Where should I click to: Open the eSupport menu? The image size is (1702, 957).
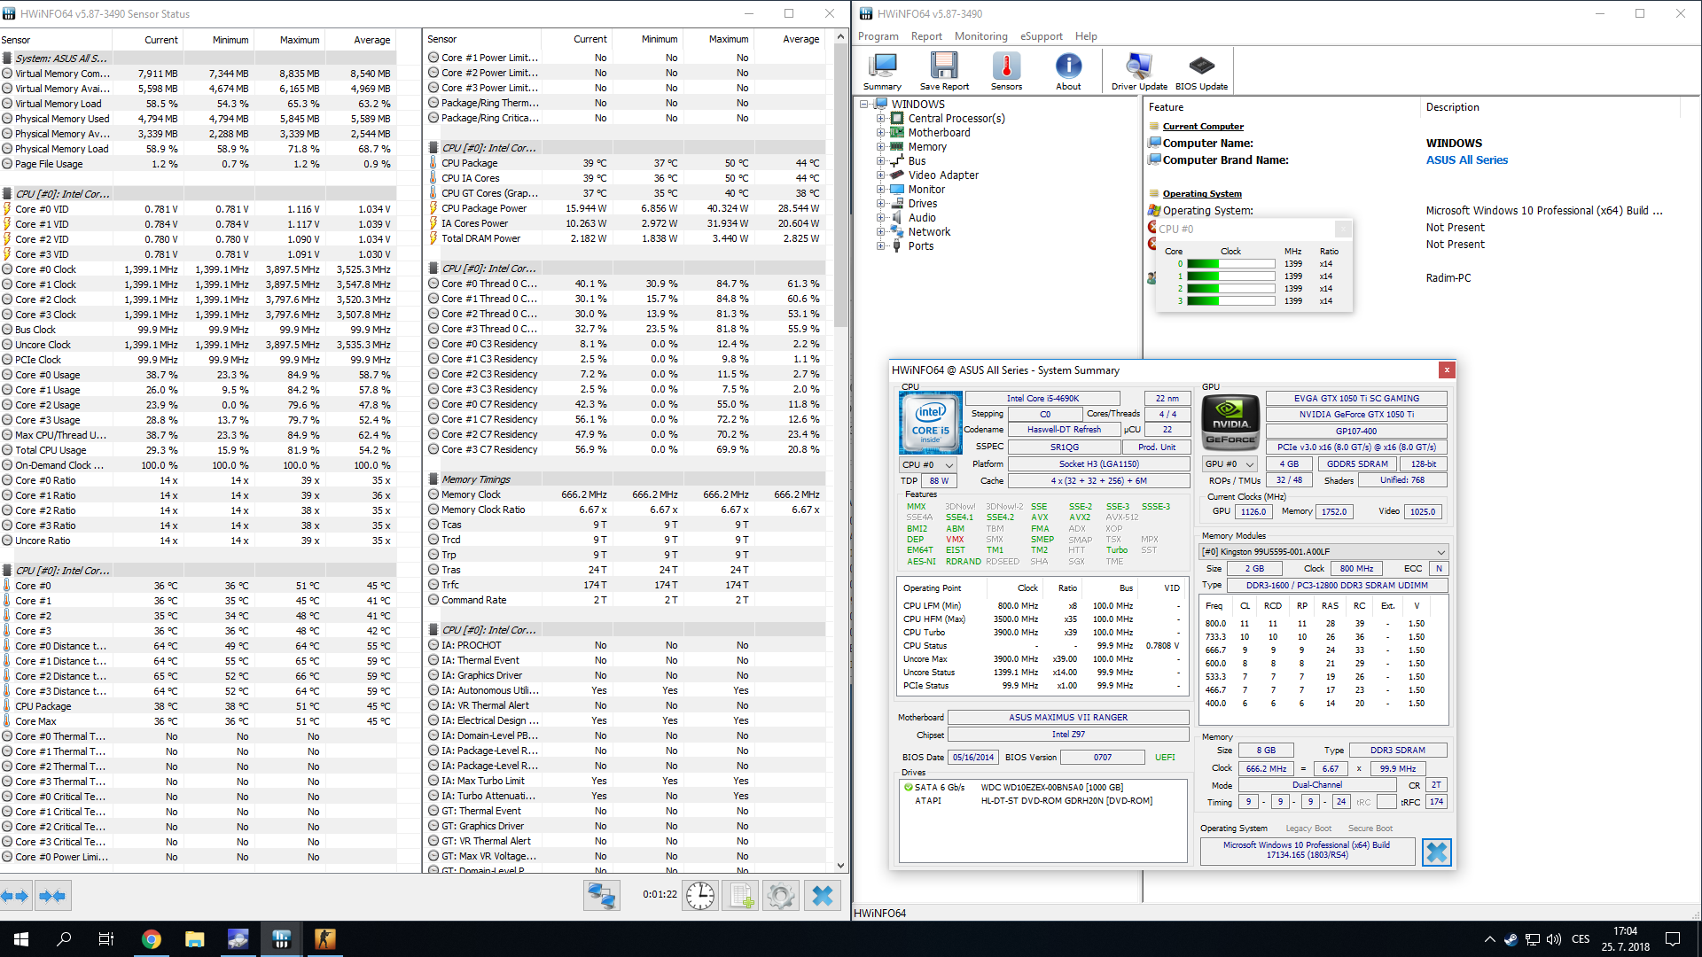[x=1041, y=36]
